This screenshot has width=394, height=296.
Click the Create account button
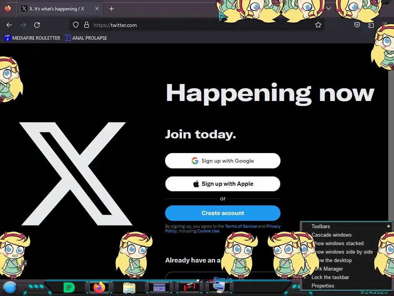tap(223, 213)
